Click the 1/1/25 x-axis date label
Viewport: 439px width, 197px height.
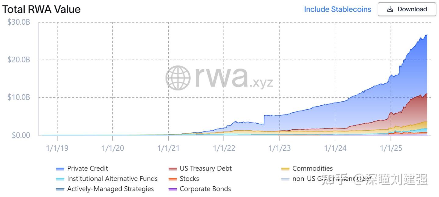(391, 148)
